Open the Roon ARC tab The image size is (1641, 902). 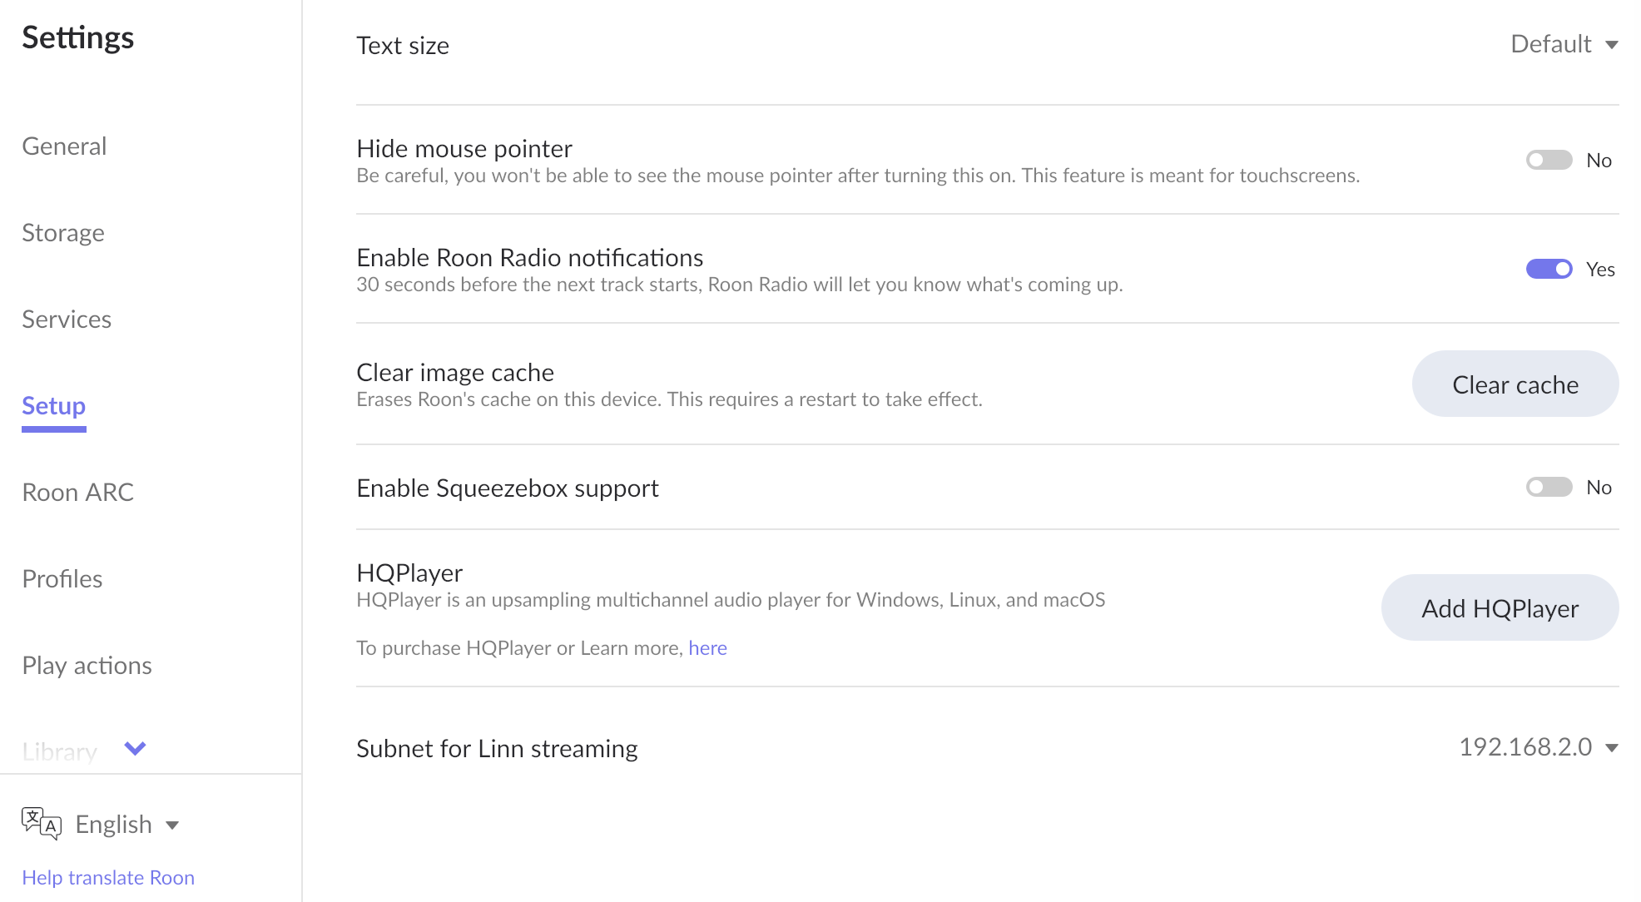point(77,493)
